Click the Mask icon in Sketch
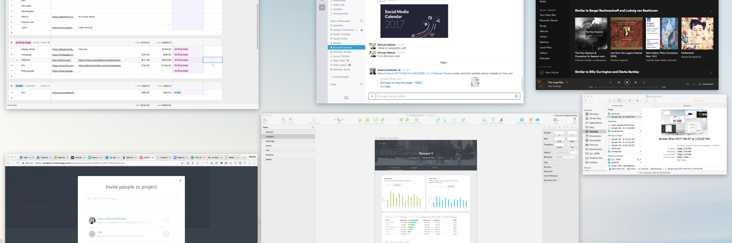Screen dimensions: 732x243 pyautogui.click(x=401, y=120)
